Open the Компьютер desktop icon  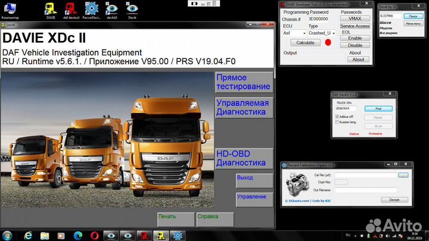(x=10, y=11)
